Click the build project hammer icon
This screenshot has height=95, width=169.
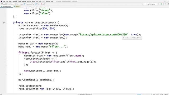point(142,4)
